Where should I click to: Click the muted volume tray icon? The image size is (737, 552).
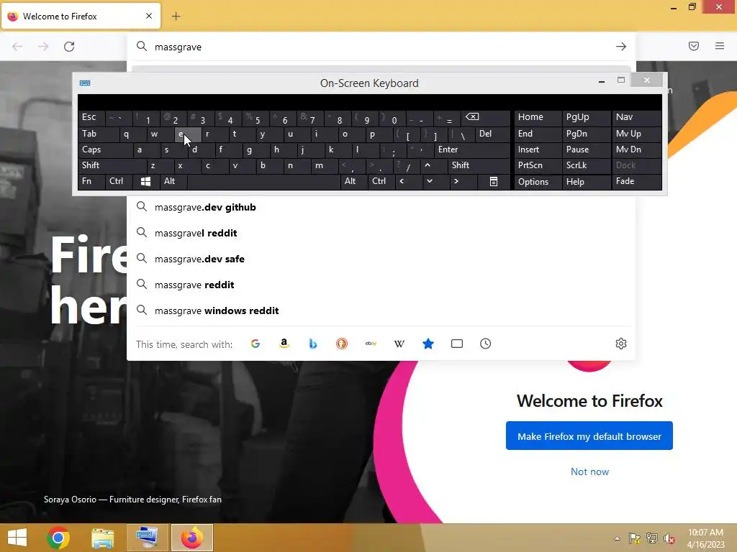(669, 538)
